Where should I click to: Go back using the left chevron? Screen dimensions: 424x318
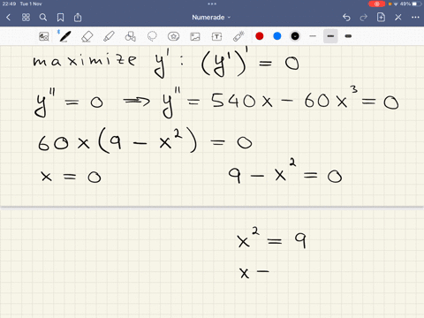click(8, 18)
